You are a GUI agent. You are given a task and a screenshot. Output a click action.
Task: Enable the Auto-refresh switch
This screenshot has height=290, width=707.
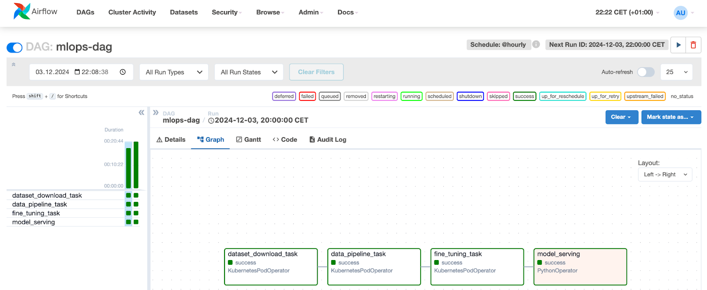(x=646, y=72)
